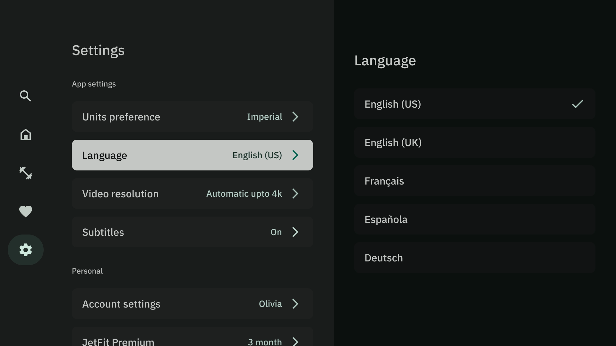This screenshot has height=346, width=616.
Task: Select the Tools icon in sidebar
Action: click(25, 173)
